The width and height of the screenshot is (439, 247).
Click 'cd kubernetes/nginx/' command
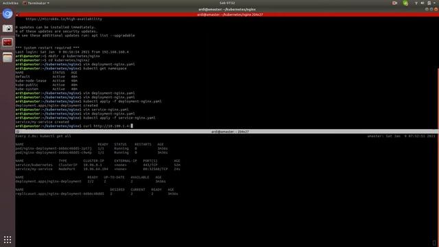click(x=53, y=60)
